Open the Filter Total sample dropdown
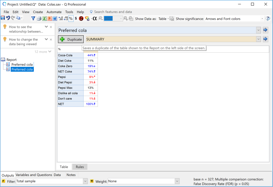The width and height of the screenshot is (273, 187). (85, 181)
